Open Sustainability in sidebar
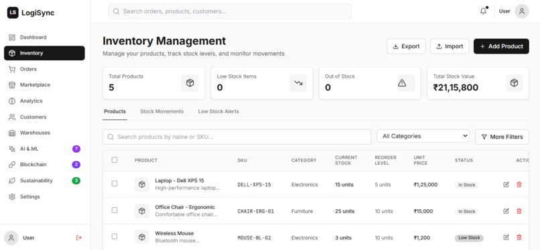 coord(44,180)
